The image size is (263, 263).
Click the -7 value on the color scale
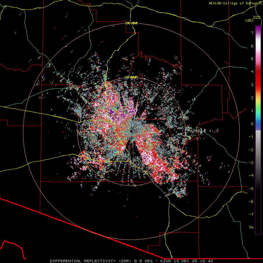tap(251, 214)
